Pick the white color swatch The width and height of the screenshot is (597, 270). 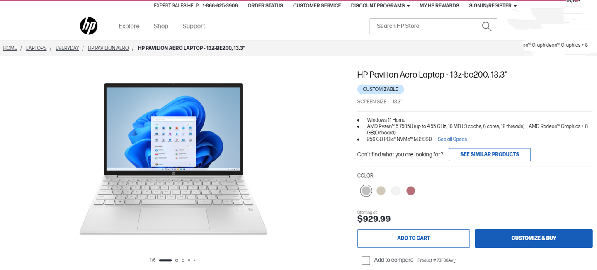tap(396, 191)
